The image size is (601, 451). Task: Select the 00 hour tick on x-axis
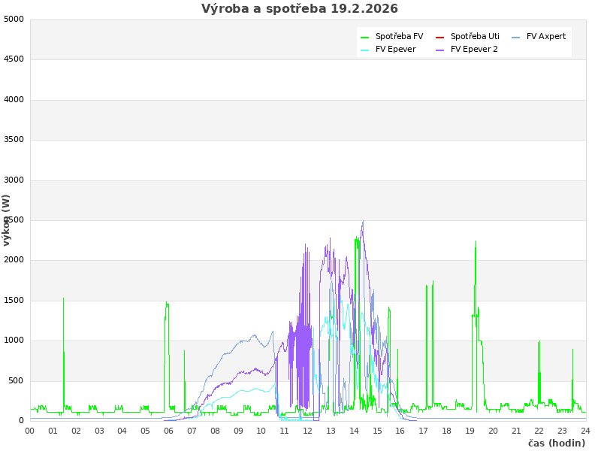click(x=30, y=431)
